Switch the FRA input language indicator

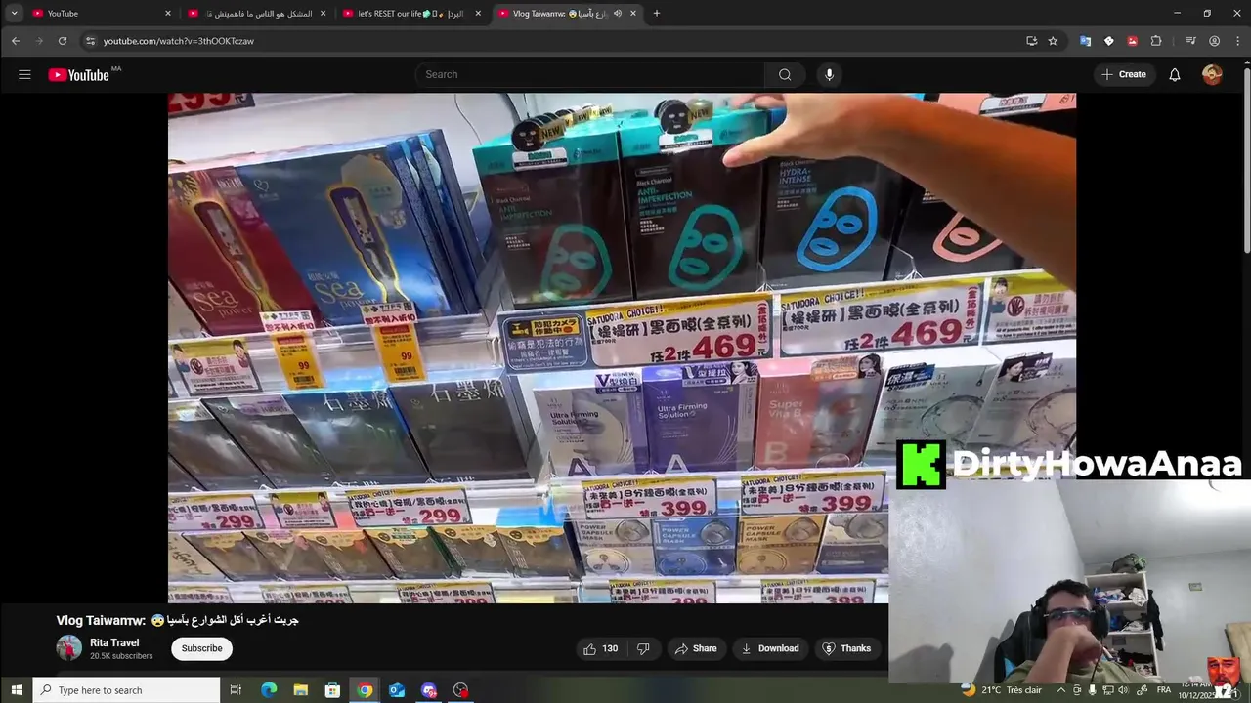pos(1163,690)
